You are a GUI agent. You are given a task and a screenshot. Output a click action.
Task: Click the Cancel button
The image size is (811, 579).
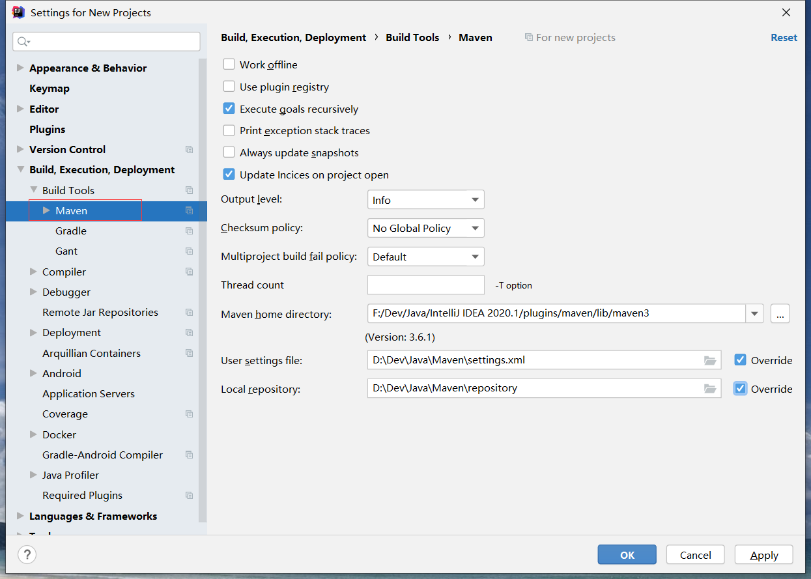click(696, 555)
